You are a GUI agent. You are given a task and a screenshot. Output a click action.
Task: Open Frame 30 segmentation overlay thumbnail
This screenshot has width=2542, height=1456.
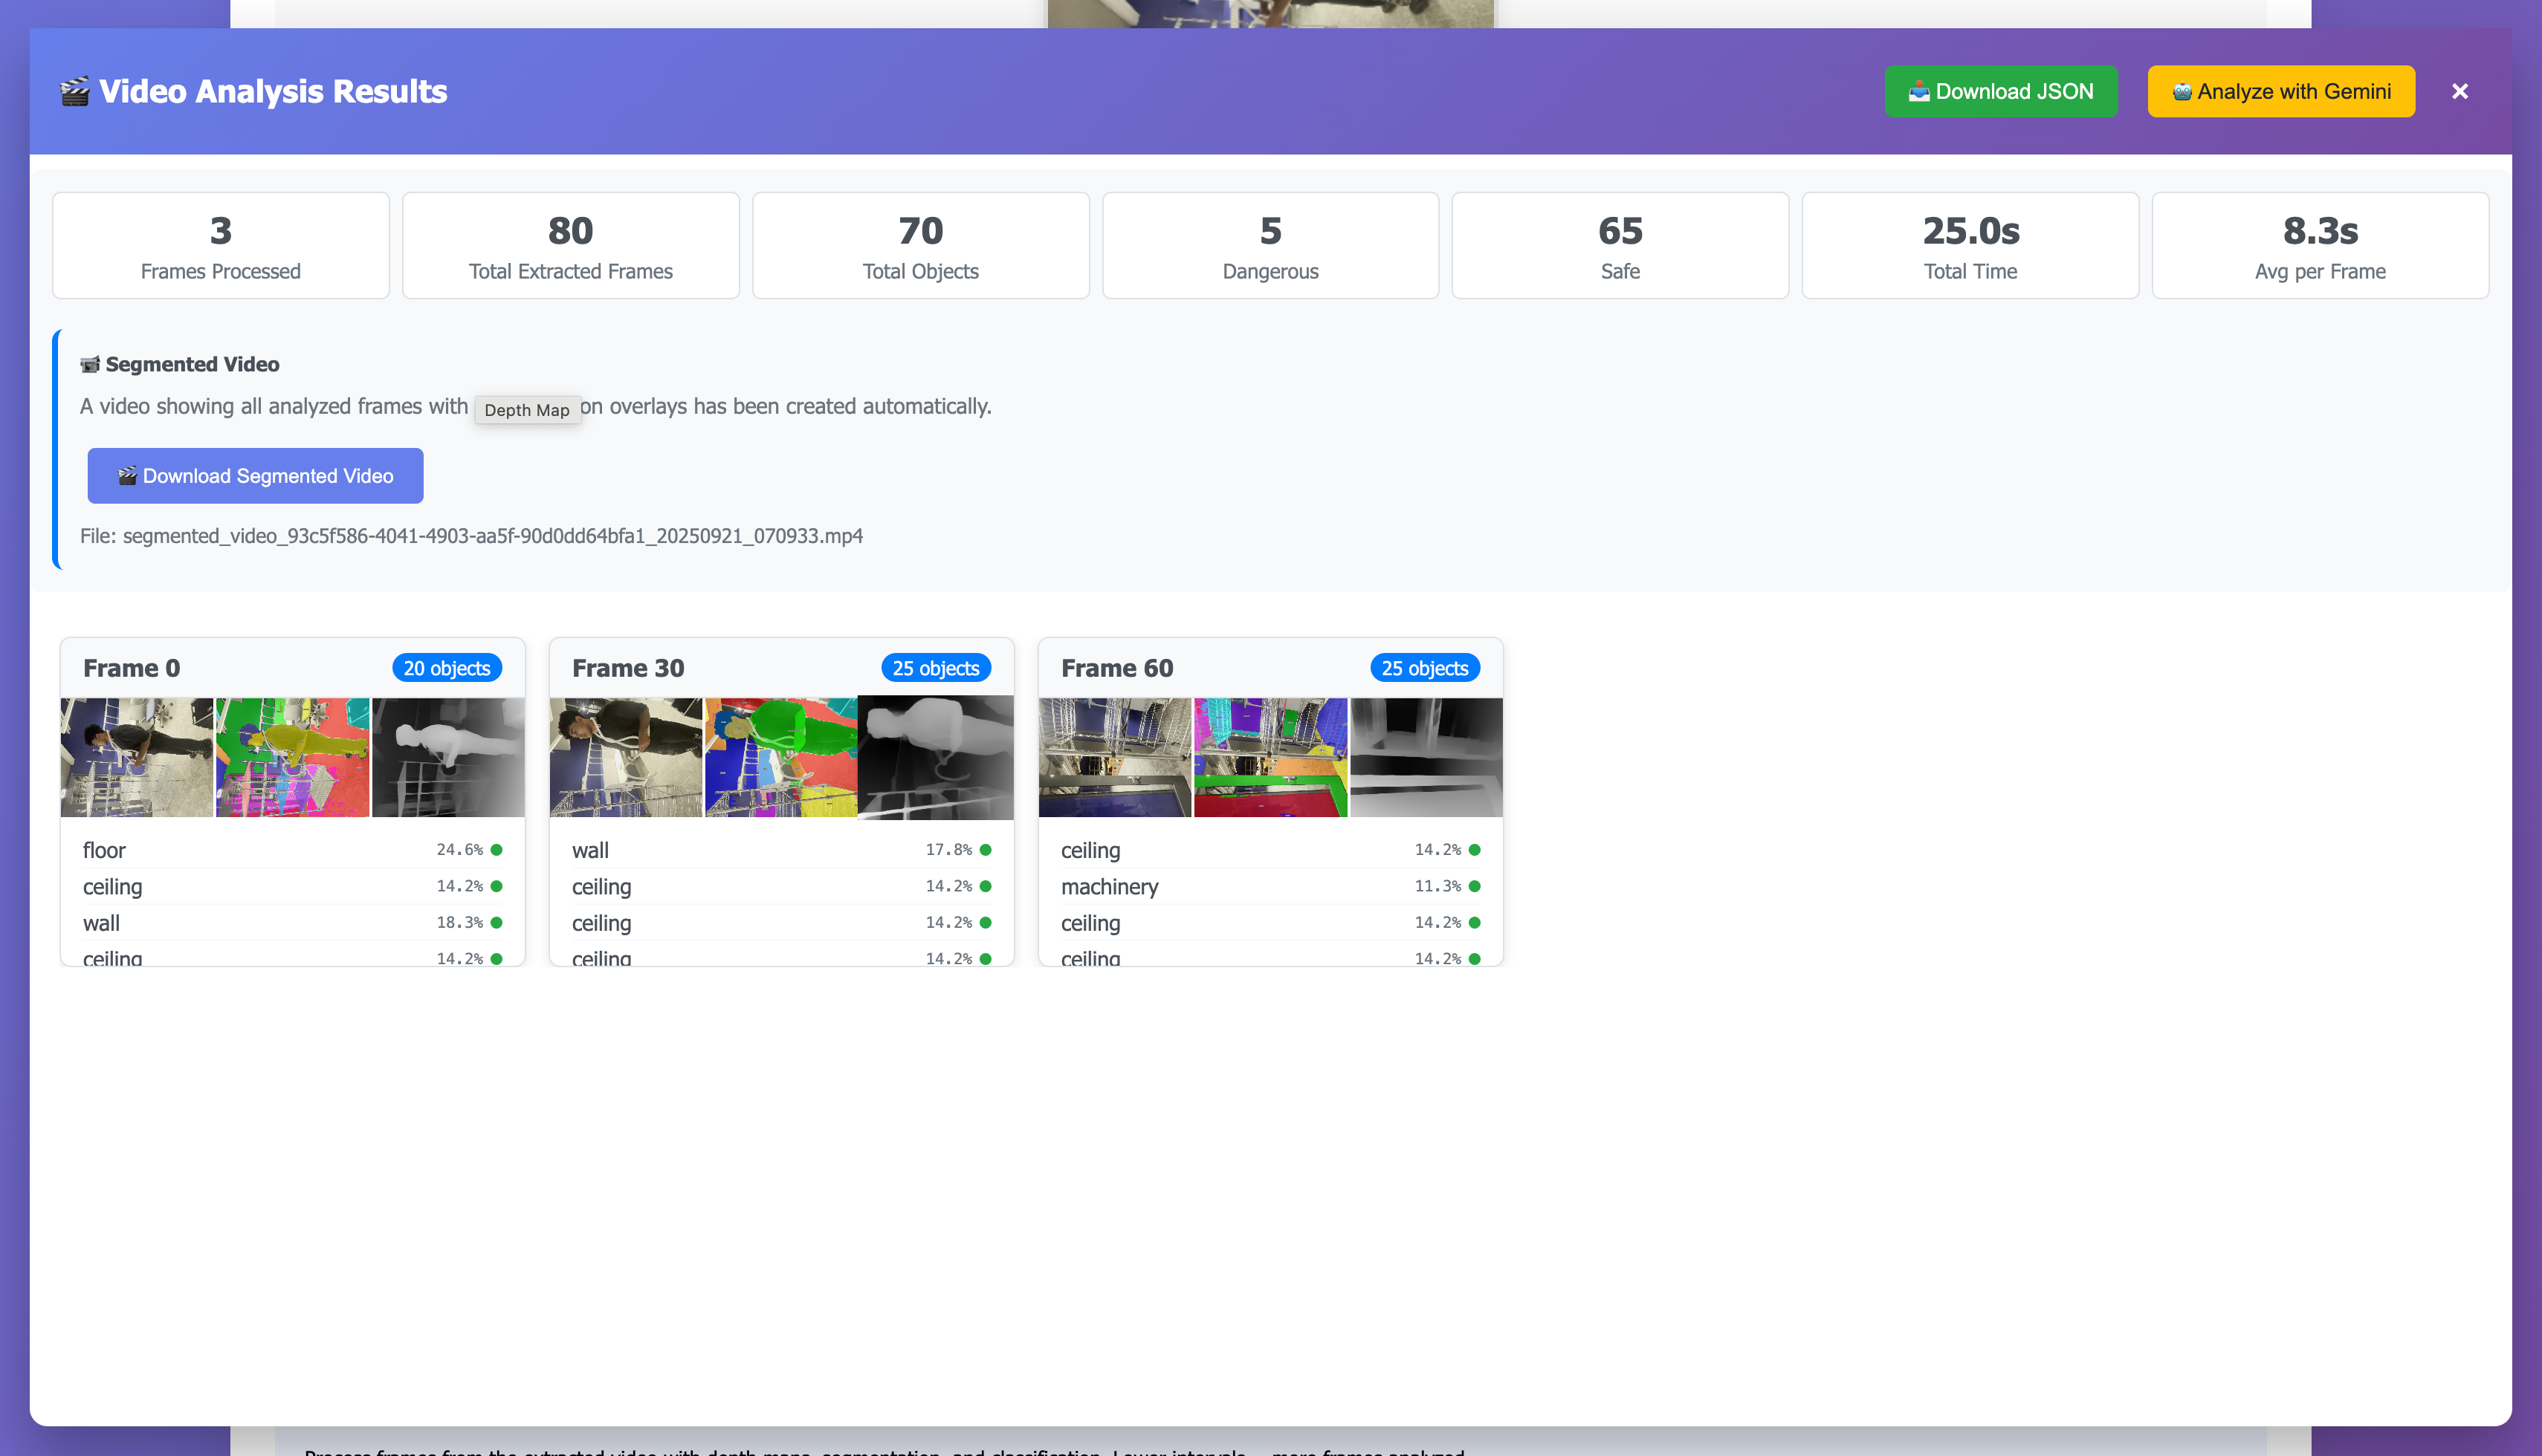coord(780,757)
